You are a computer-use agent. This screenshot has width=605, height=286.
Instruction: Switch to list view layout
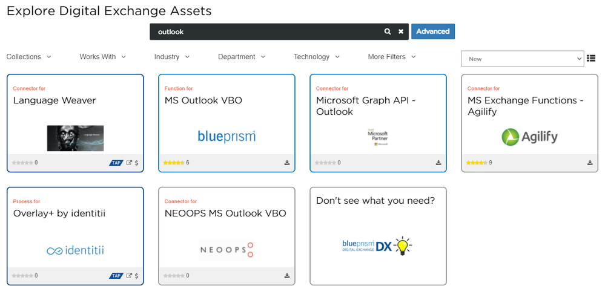[591, 58]
